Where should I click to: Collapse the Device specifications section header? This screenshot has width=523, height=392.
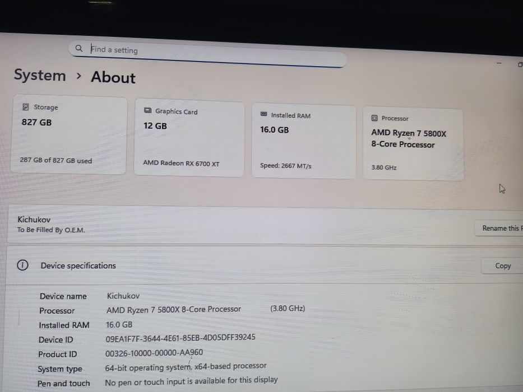pos(265,265)
